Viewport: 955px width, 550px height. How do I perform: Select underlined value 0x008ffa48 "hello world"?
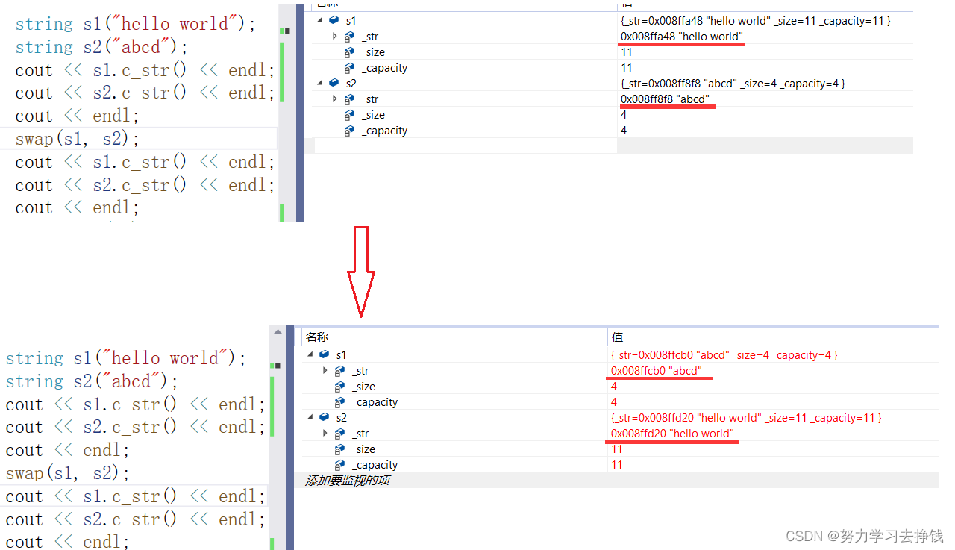pos(682,37)
